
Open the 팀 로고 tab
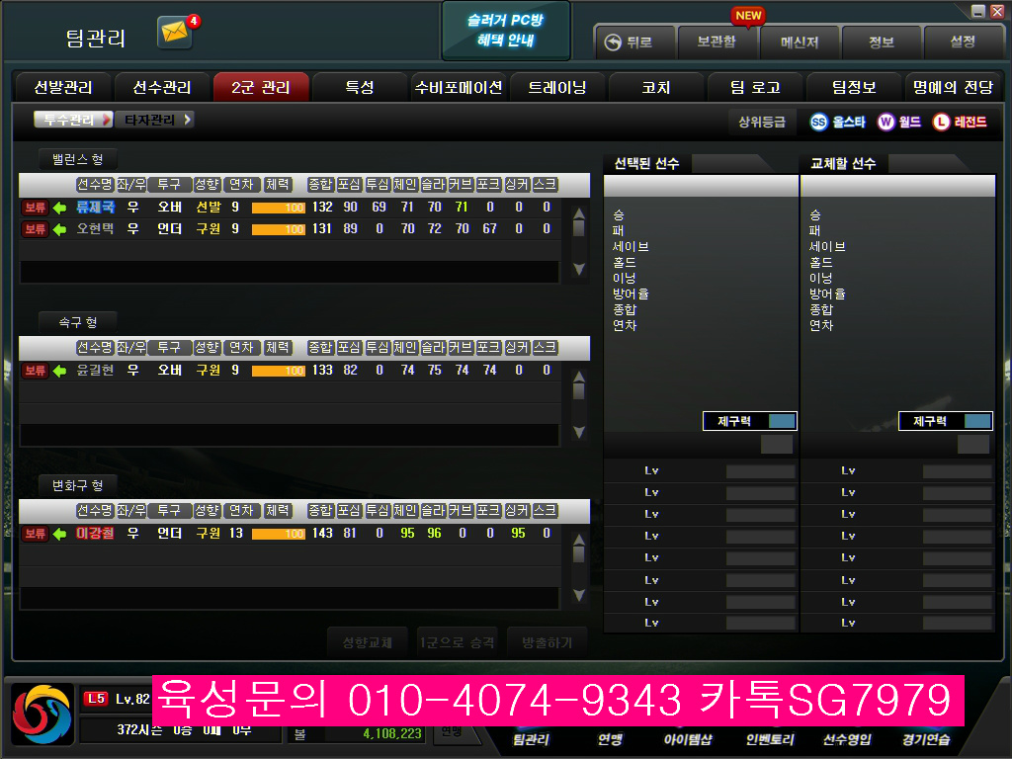[x=755, y=87]
